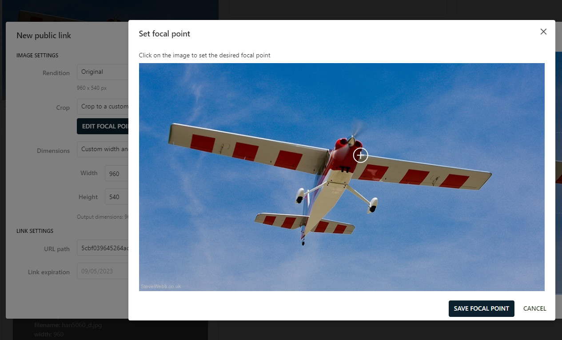This screenshot has width=562, height=340.
Task: Open the Rendition dropdown showing Original
Action: click(x=102, y=72)
